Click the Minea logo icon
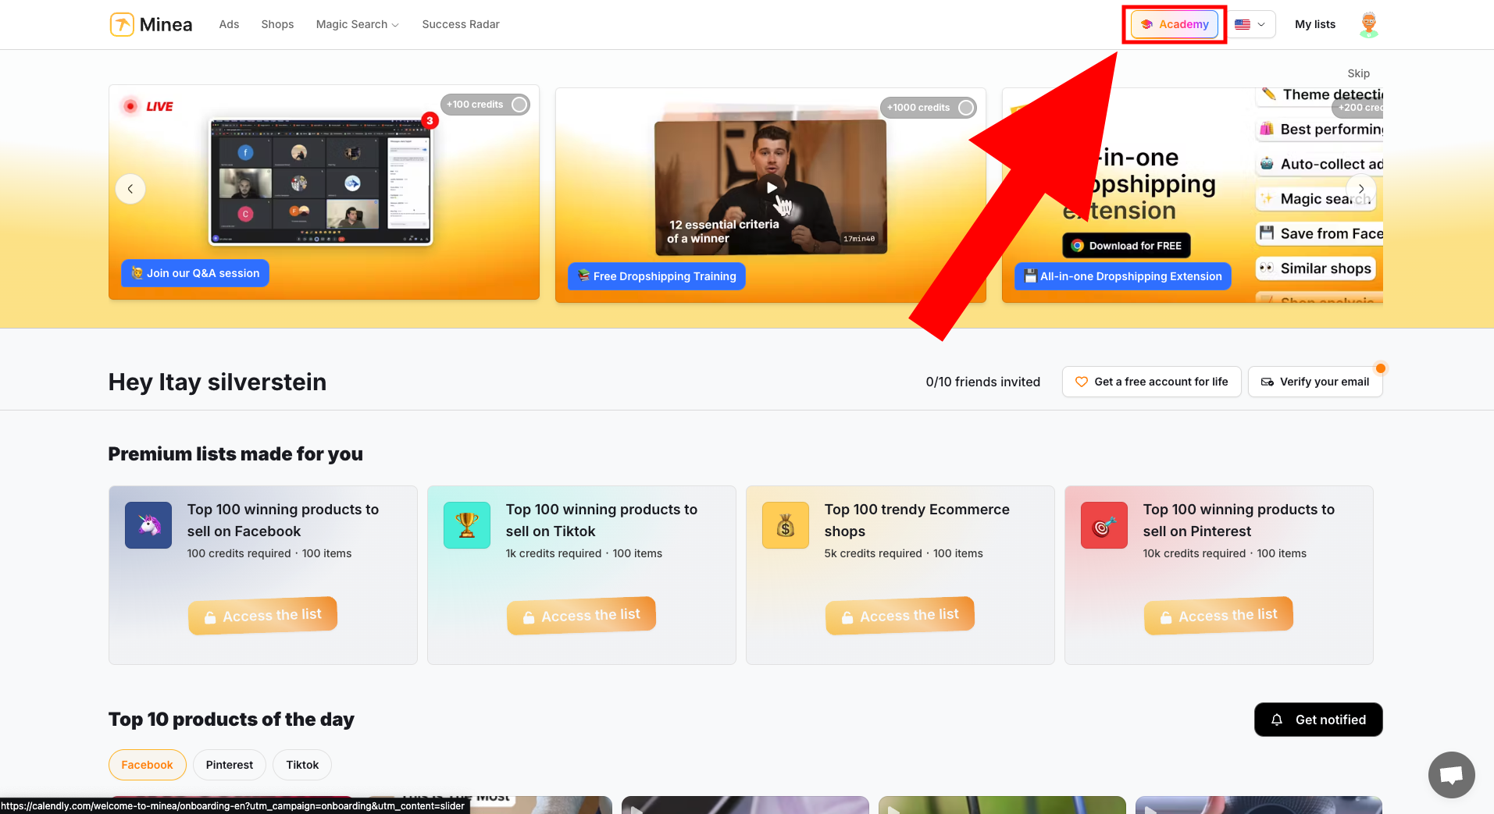Screen dimensions: 1494x814 [122, 24]
